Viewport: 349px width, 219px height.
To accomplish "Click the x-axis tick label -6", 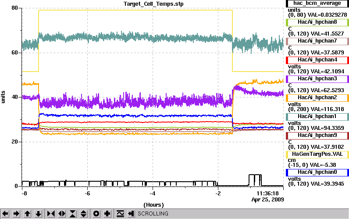I will 87,194.
